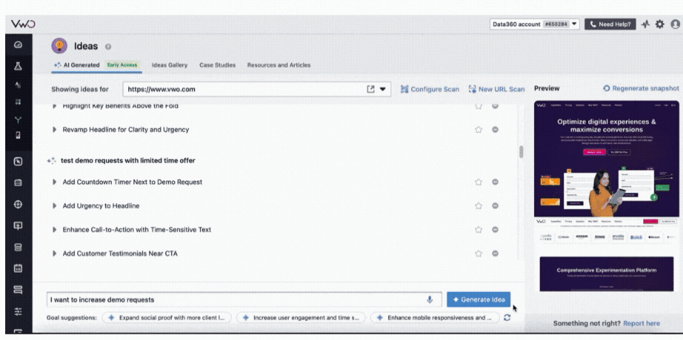The image size is (683, 340).
Task: Star the Add Countdown Timer idea
Action: tap(479, 182)
